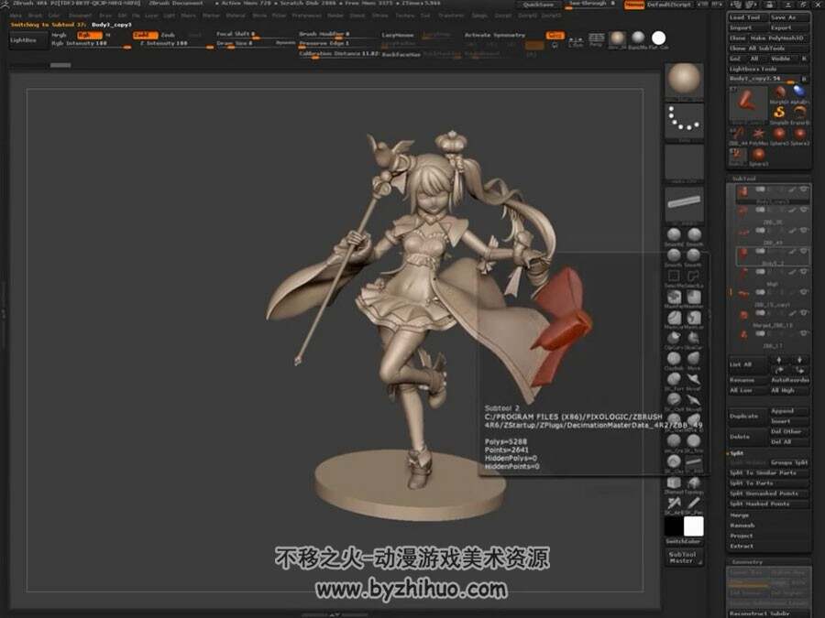The height and width of the screenshot is (618, 825).
Task: Pick the AlphaBrush blue tool icon
Action: 799,92
